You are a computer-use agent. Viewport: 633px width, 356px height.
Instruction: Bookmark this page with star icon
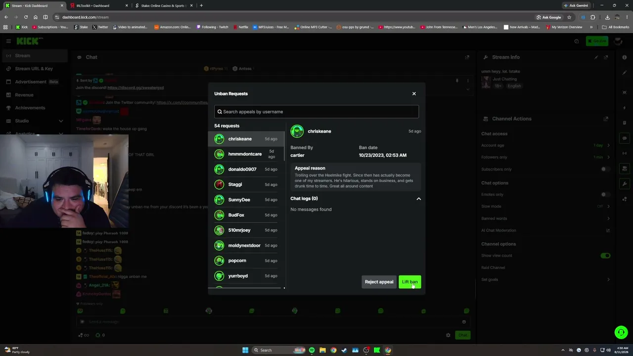(569, 17)
